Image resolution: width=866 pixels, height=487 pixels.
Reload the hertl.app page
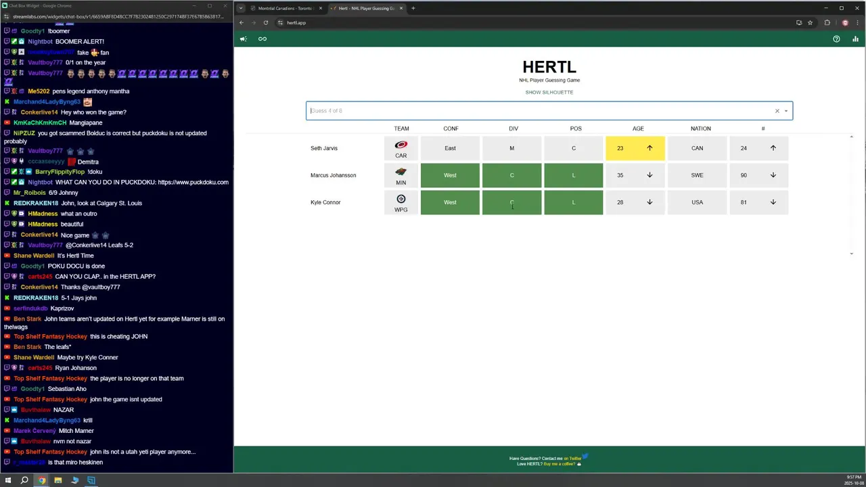click(266, 22)
